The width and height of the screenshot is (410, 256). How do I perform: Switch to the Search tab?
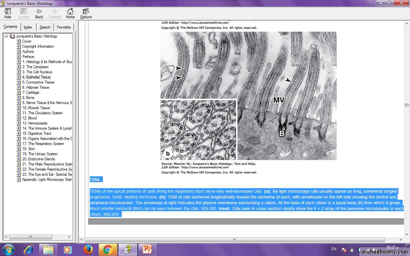(x=45, y=27)
